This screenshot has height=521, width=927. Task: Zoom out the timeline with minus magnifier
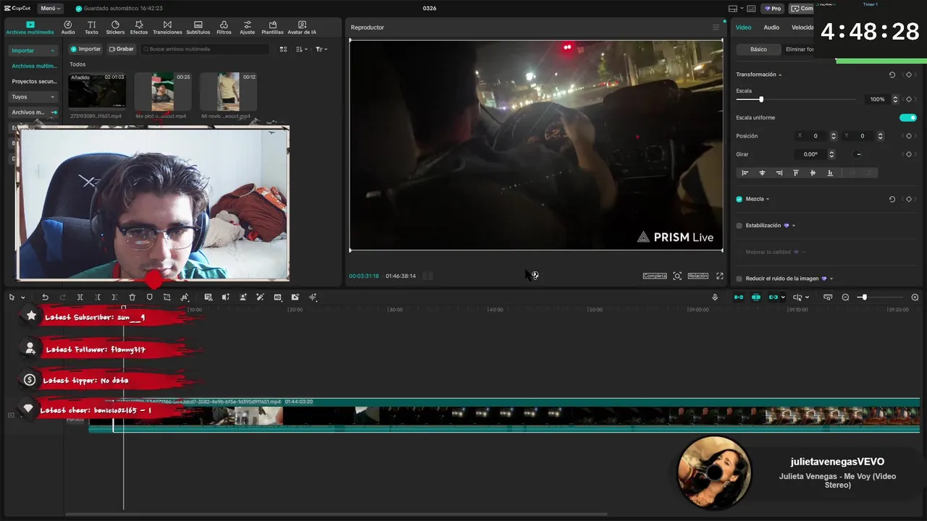[845, 297]
